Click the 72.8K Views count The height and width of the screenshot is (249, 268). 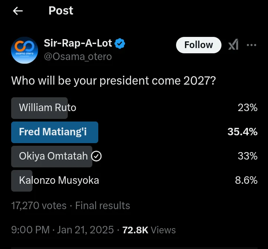tap(149, 230)
